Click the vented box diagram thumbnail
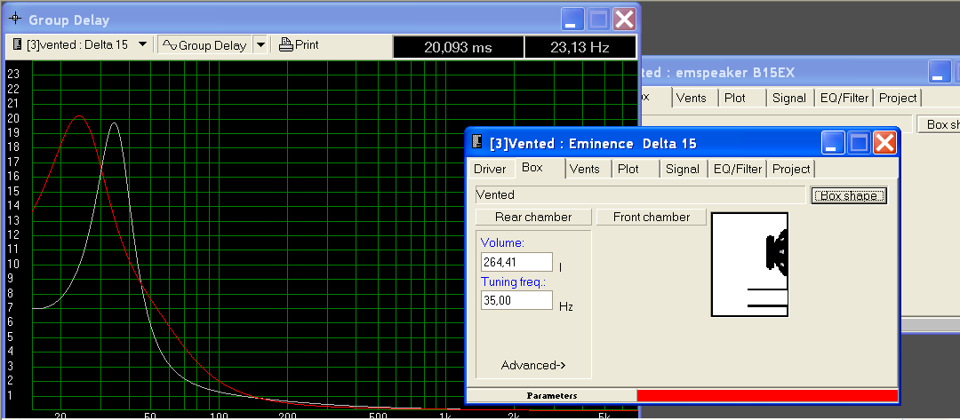The image size is (960, 420). point(749,264)
